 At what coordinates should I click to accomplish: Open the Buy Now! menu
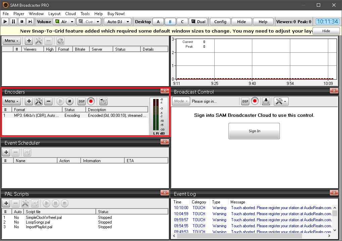click(x=116, y=14)
